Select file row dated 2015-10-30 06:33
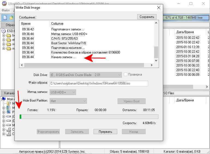210x154 pixels. click(x=188, y=65)
